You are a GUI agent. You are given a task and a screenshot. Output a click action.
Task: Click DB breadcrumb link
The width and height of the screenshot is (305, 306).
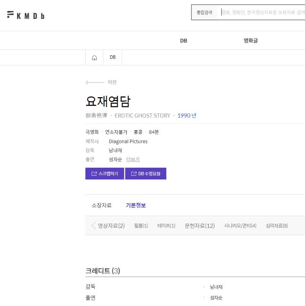[x=112, y=58]
